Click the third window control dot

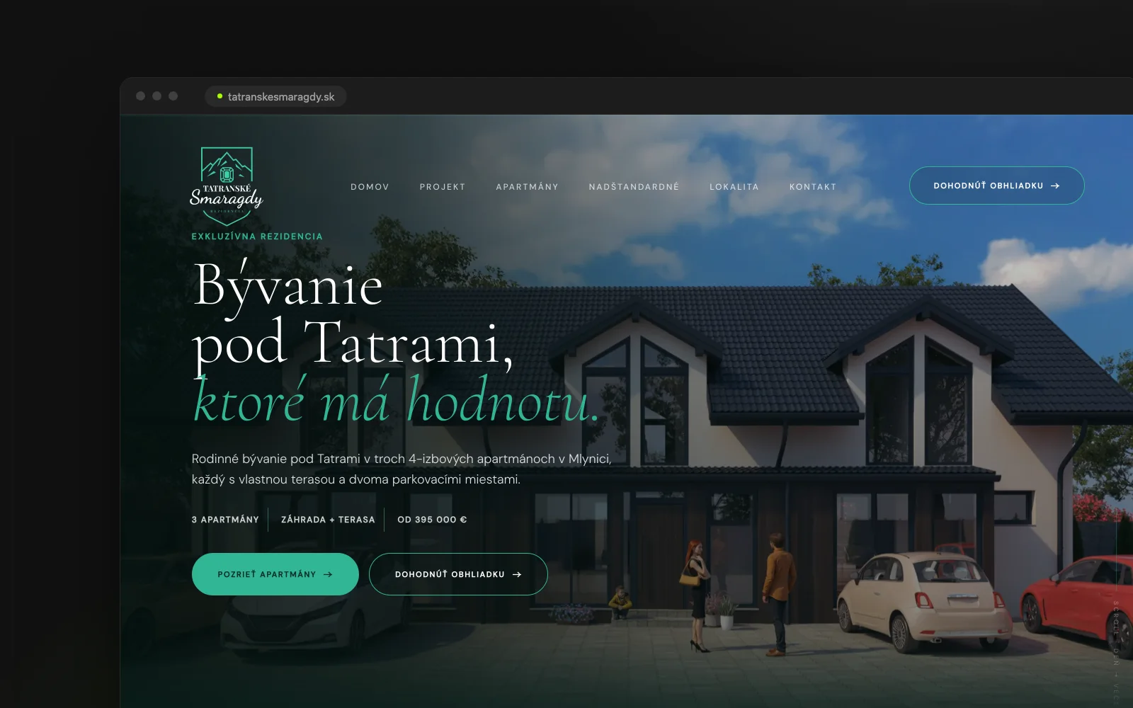pos(173,96)
